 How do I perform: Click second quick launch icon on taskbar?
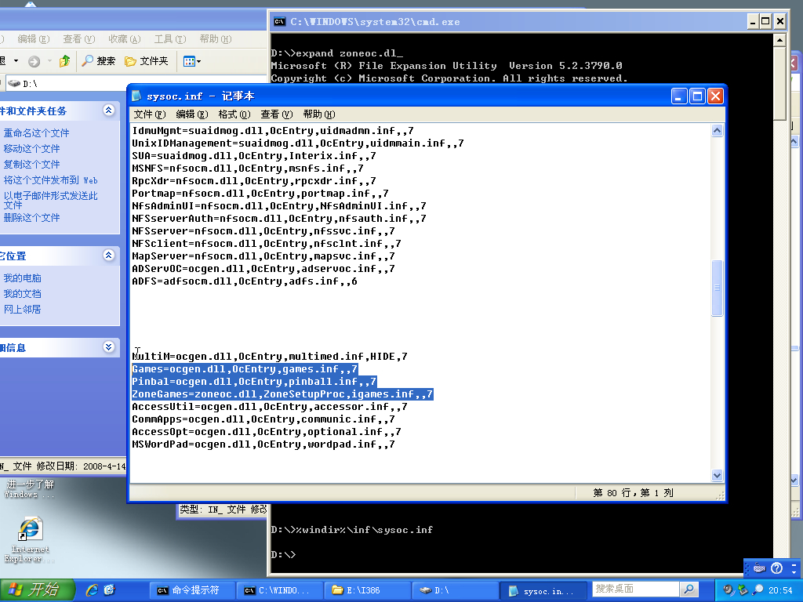pyautogui.click(x=110, y=590)
